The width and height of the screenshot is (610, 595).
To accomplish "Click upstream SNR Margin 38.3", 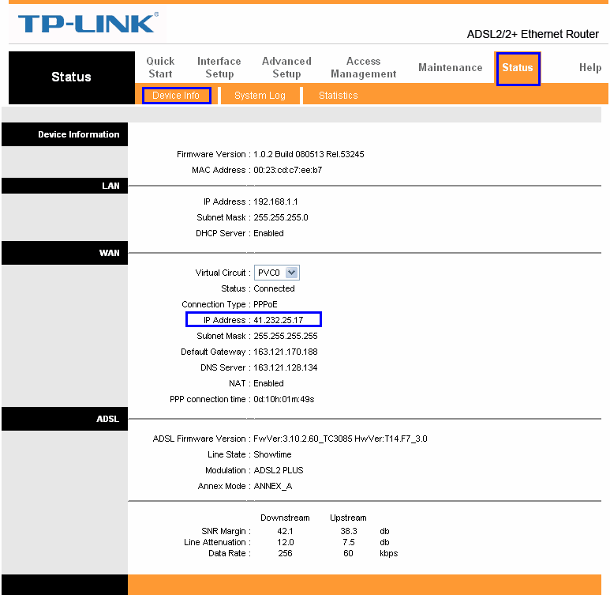I will tap(349, 531).
